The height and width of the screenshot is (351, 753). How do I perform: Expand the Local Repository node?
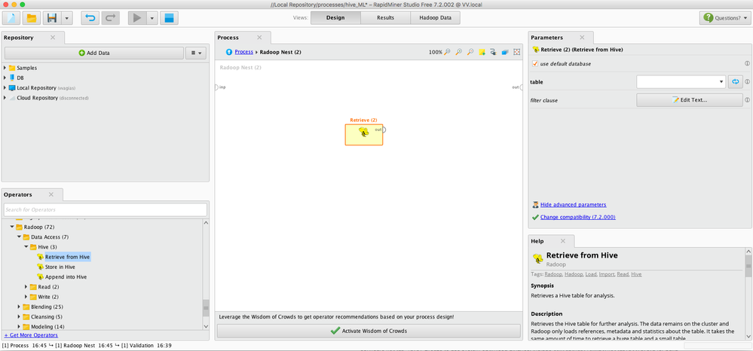coord(5,88)
